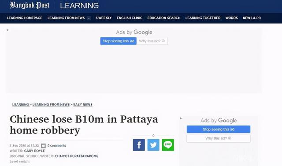The height and width of the screenshot is (166, 282).
Task: Share article on Facebook
Action: click(x=139, y=145)
